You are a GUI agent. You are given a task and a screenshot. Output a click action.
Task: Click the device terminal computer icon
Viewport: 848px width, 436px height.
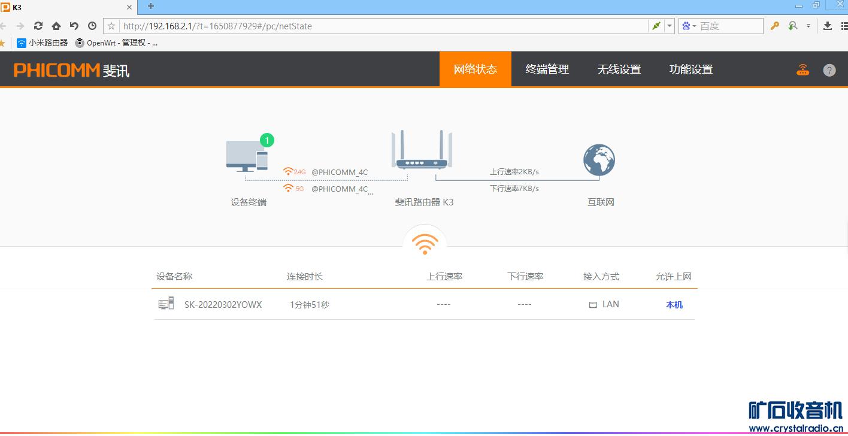coord(247,156)
